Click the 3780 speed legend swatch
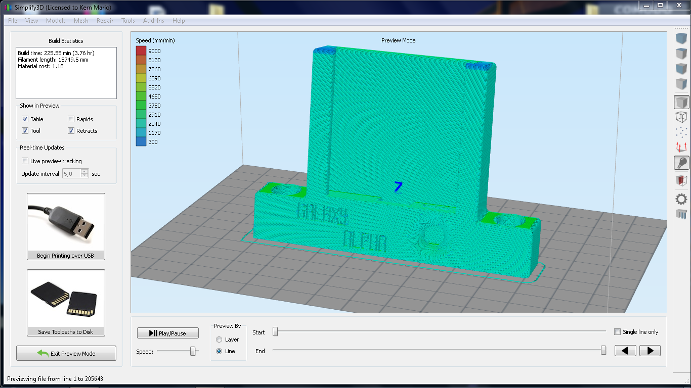The height and width of the screenshot is (388, 691). click(141, 105)
